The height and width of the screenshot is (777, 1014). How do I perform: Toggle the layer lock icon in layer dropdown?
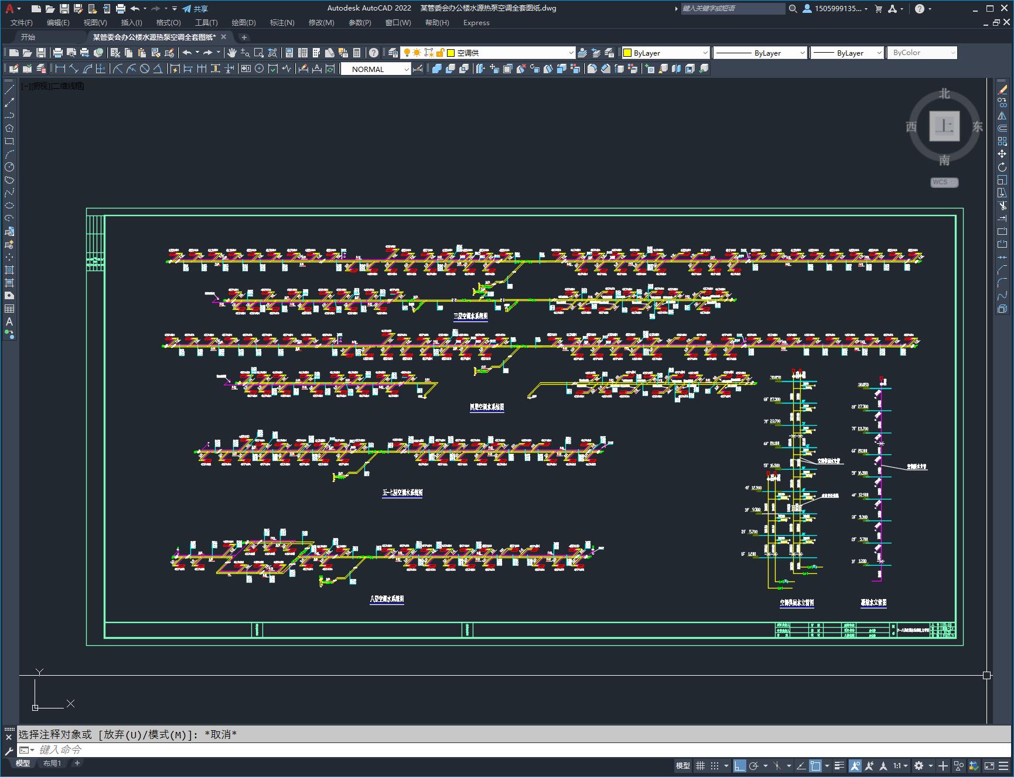pyautogui.click(x=440, y=53)
